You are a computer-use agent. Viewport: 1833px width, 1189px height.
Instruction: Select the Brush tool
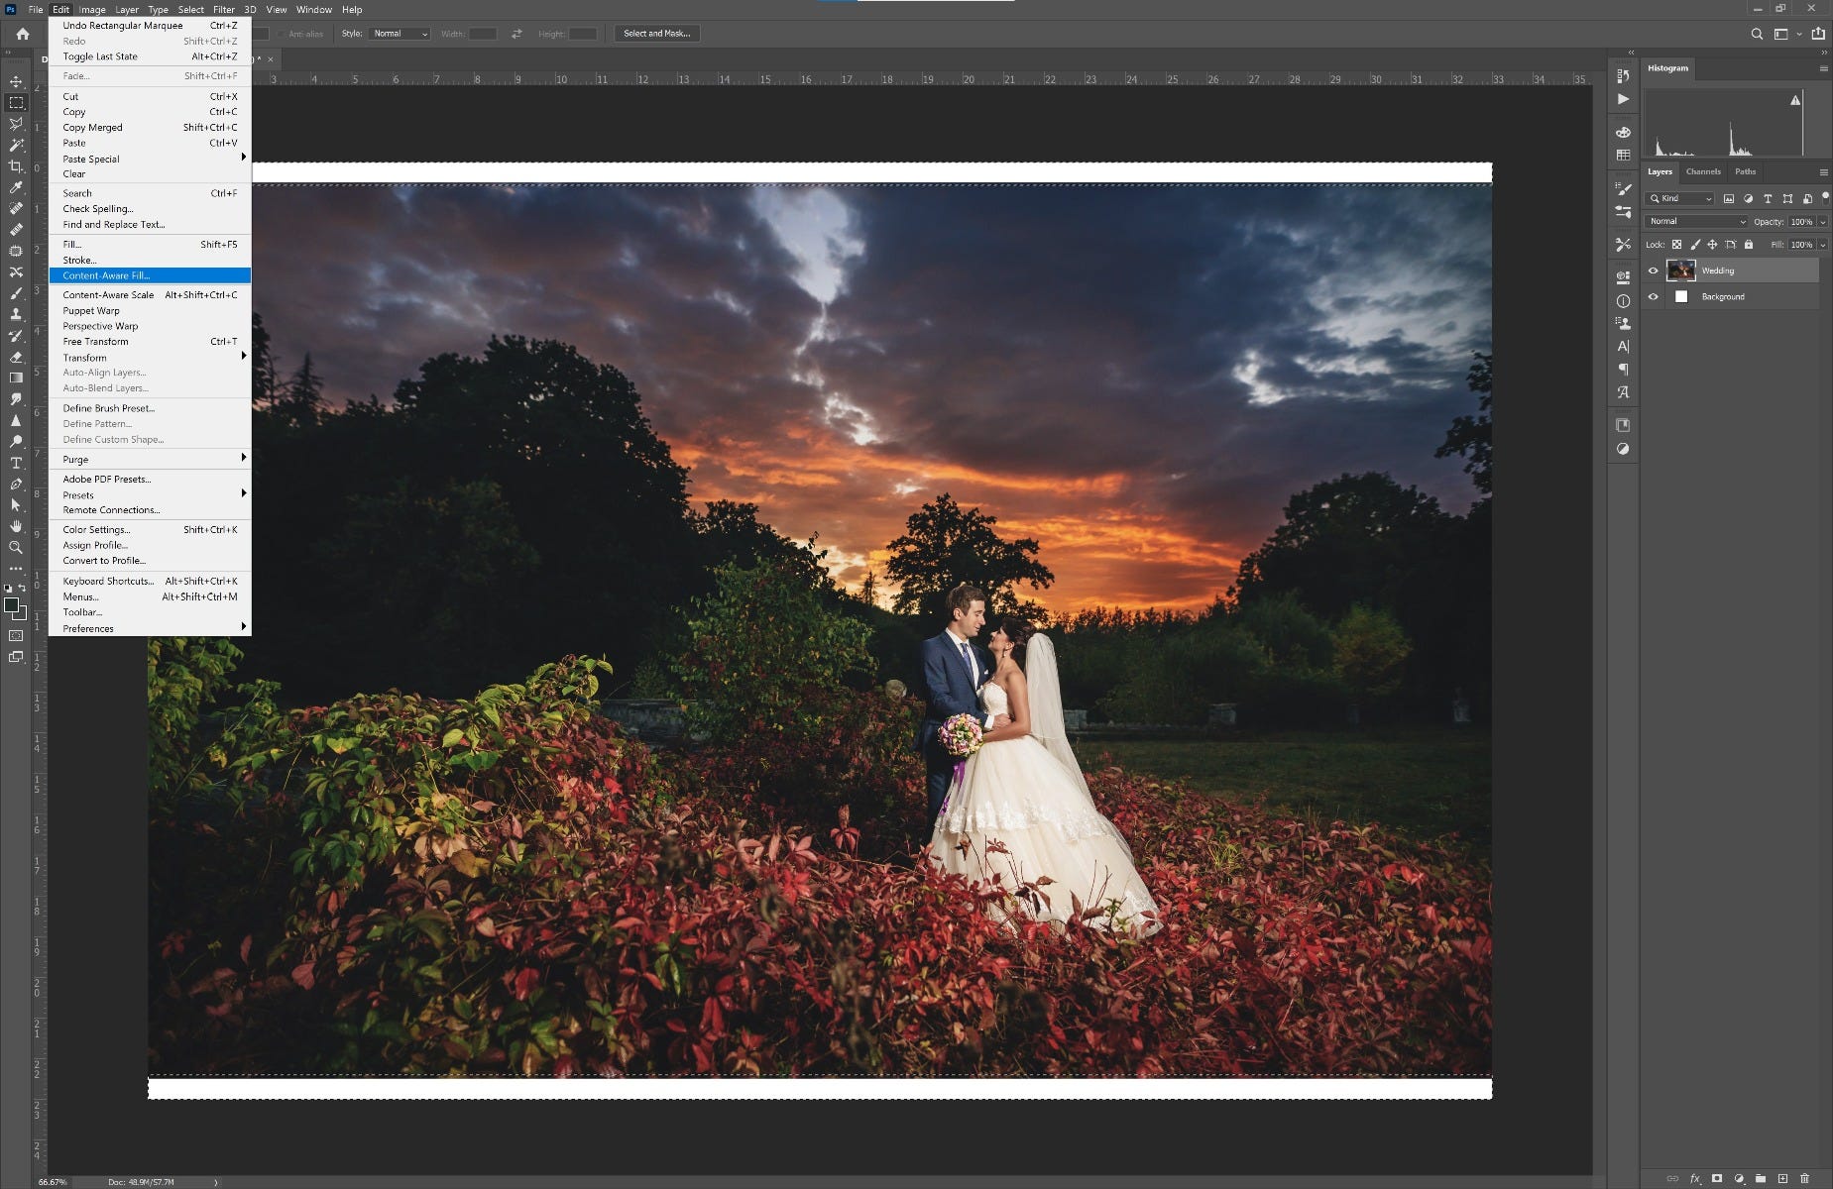tap(16, 293)
